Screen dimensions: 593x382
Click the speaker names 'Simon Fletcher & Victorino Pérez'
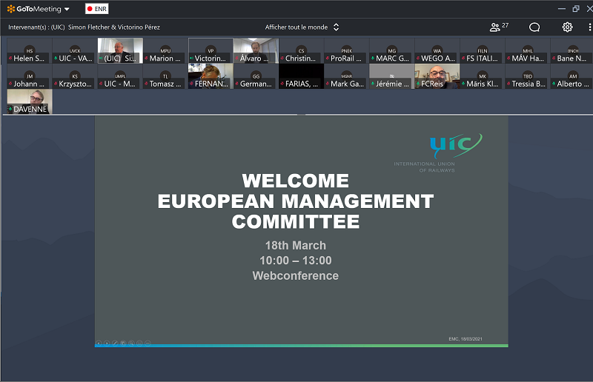coord(114,27)
